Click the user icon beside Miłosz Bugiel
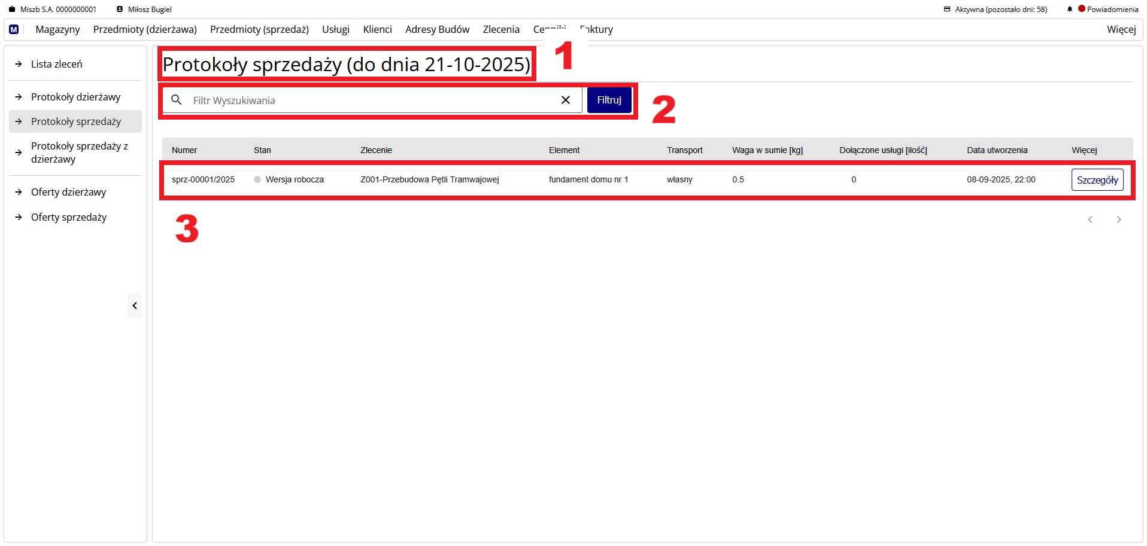Viewport: 1147px width, 546px height. [120, 10]
